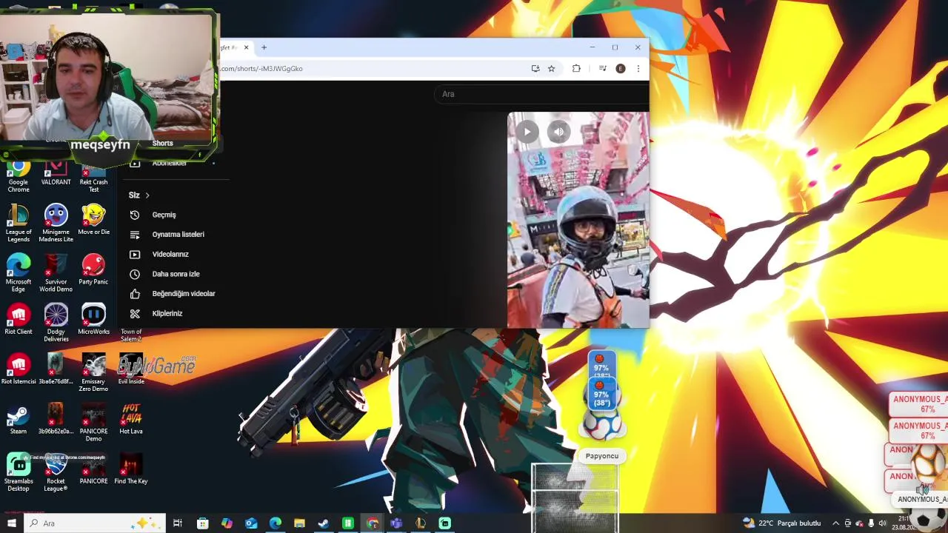
Task: Open League of Legends desktop icon
Action: [19, 224]
